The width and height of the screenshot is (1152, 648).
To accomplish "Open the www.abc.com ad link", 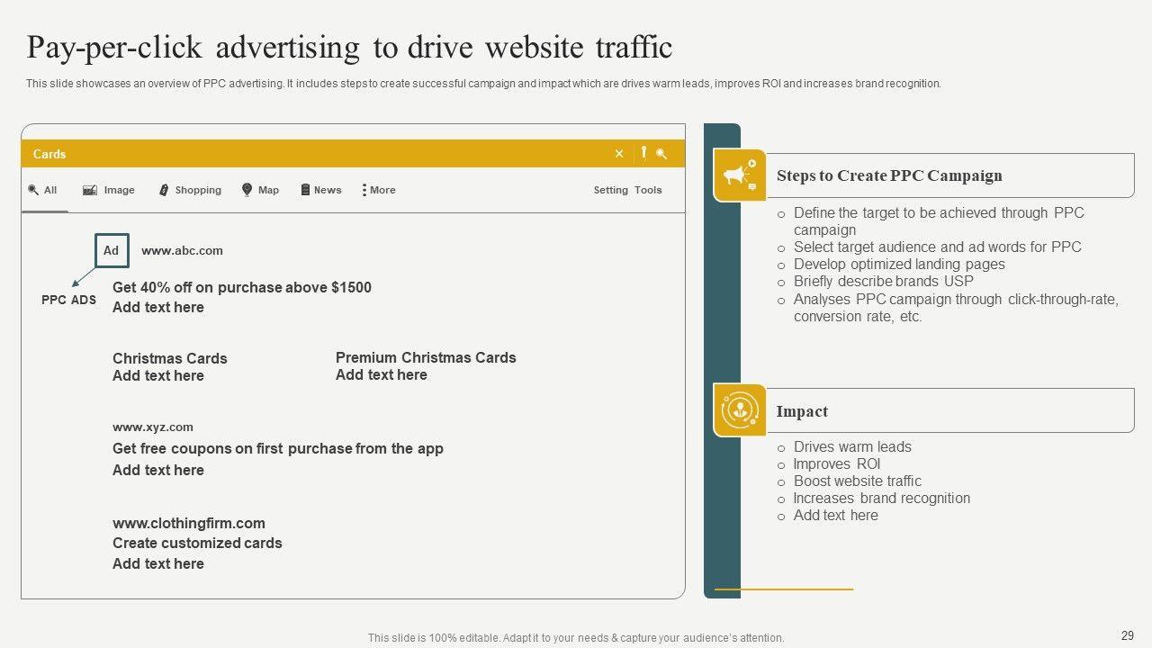I will [182, 251].
